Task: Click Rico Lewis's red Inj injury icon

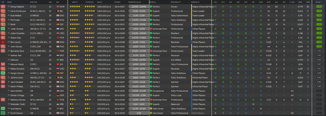Action: click(3, 42)
